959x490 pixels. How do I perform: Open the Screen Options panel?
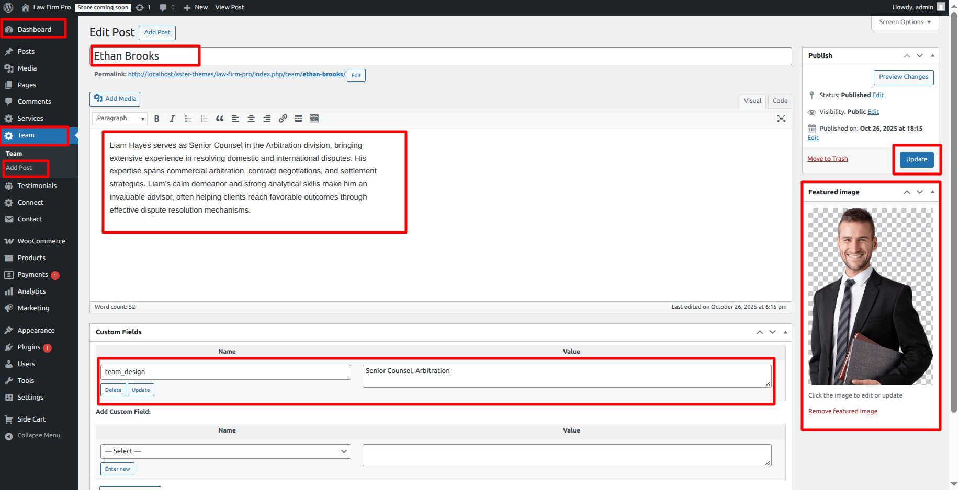point(905,22)
